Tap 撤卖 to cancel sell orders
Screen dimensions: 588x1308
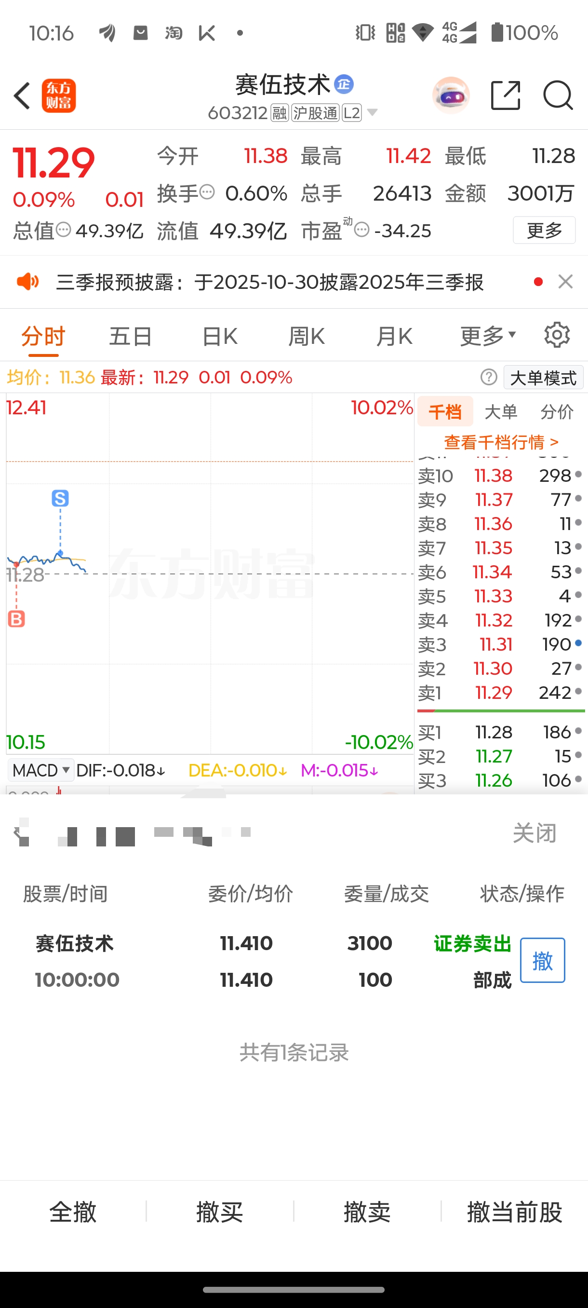tap(367, 1213)
